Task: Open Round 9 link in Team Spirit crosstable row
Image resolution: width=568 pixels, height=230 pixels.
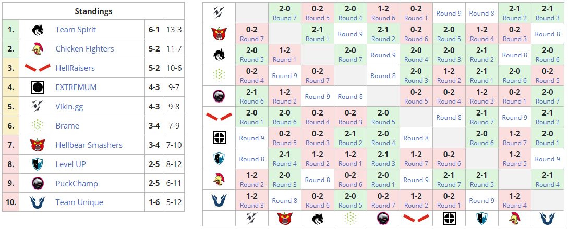Action: tap(382, 55)
